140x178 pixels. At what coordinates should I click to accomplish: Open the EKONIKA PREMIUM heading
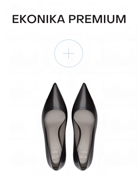69,19
